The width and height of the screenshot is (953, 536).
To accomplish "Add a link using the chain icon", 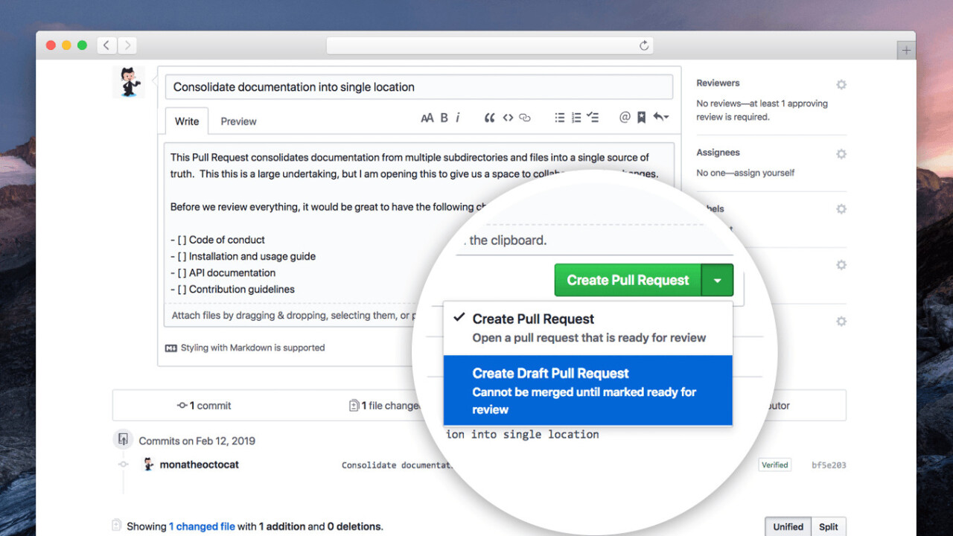I will 525,118.
